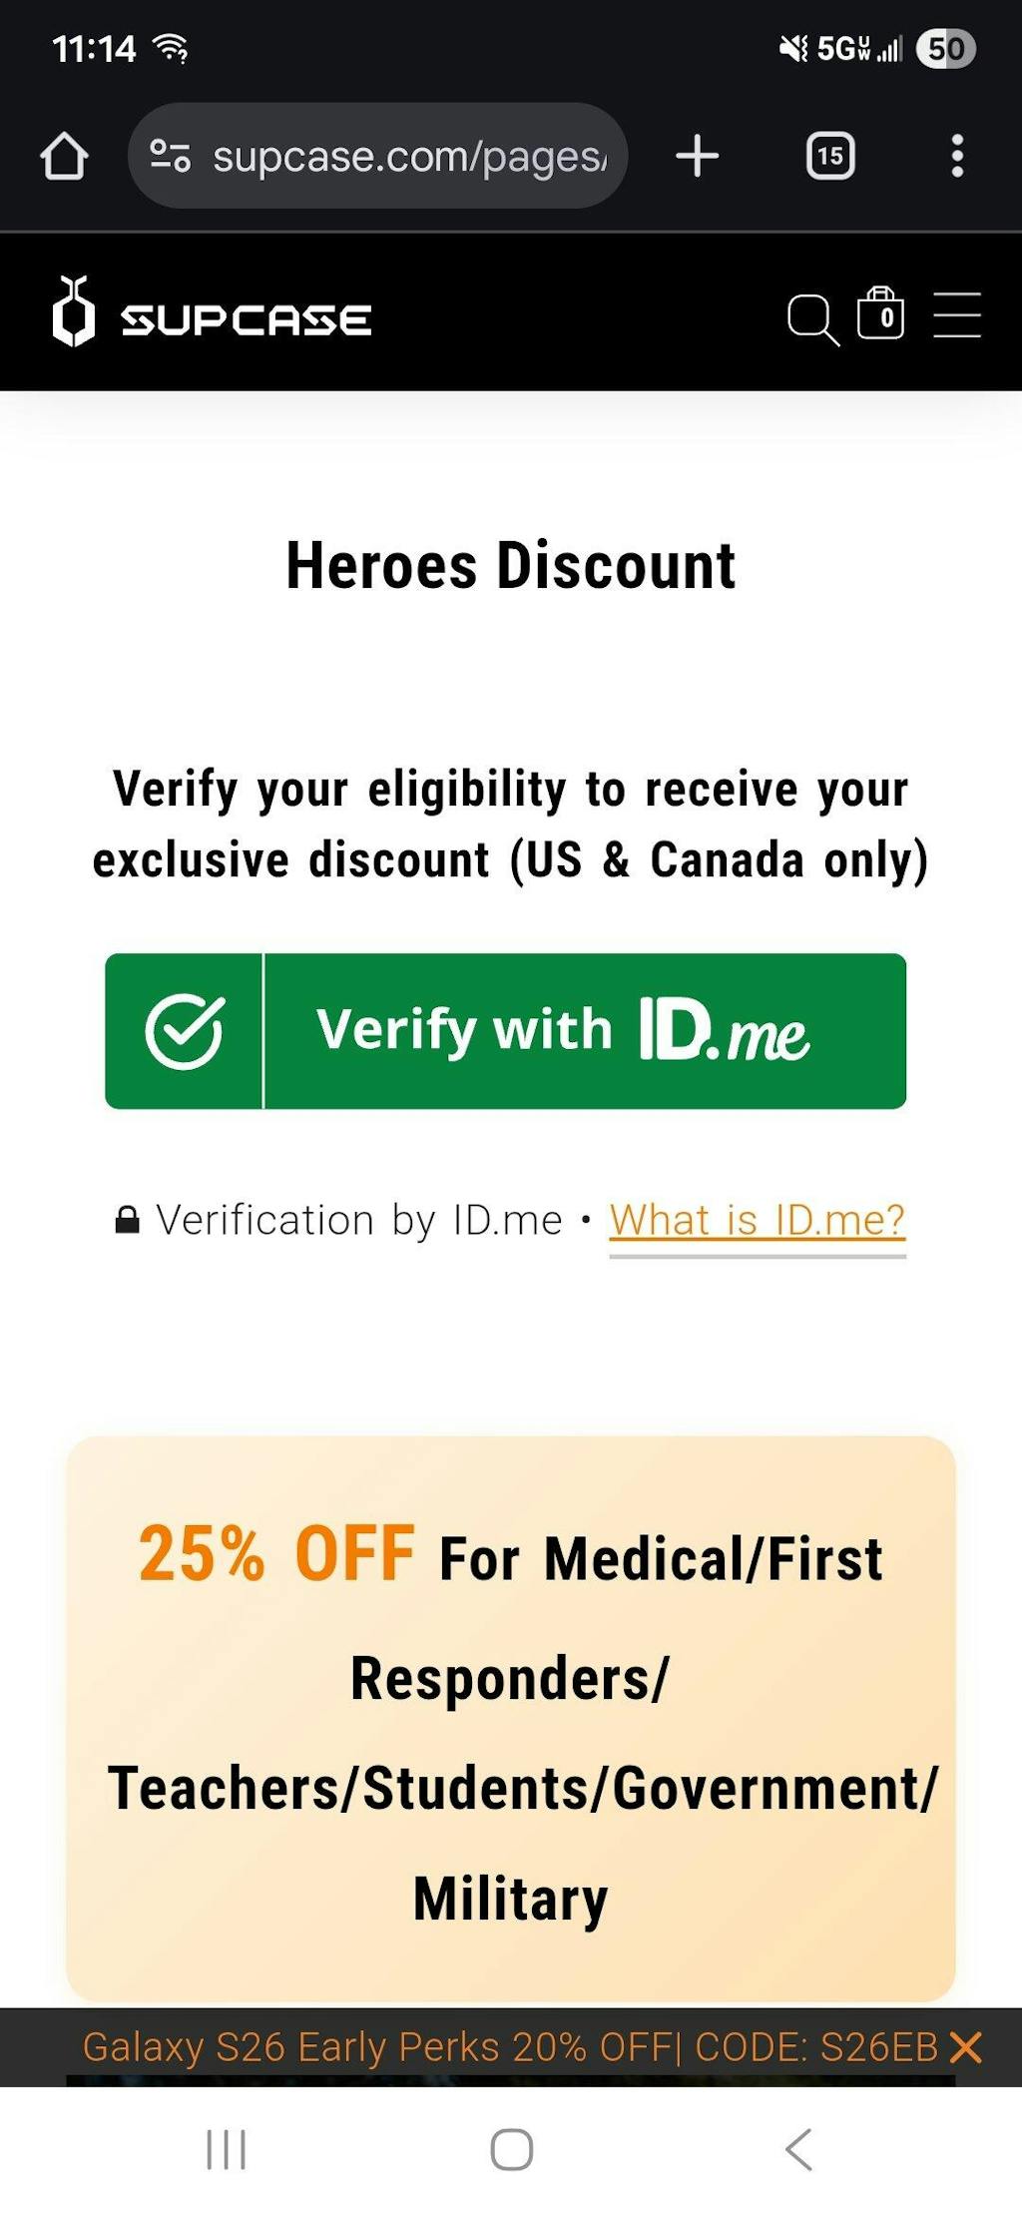Image resolution: width=1022 pixels, height=2215 pixels.
Task: Tap the supcase.com address bar
Action: click(x=409, y=157)
